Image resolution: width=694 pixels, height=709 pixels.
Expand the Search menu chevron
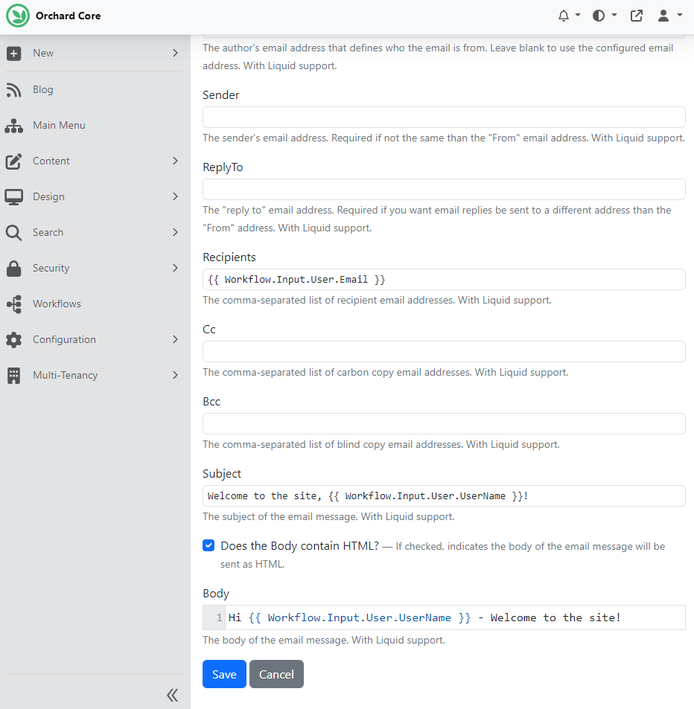[175, 232]
